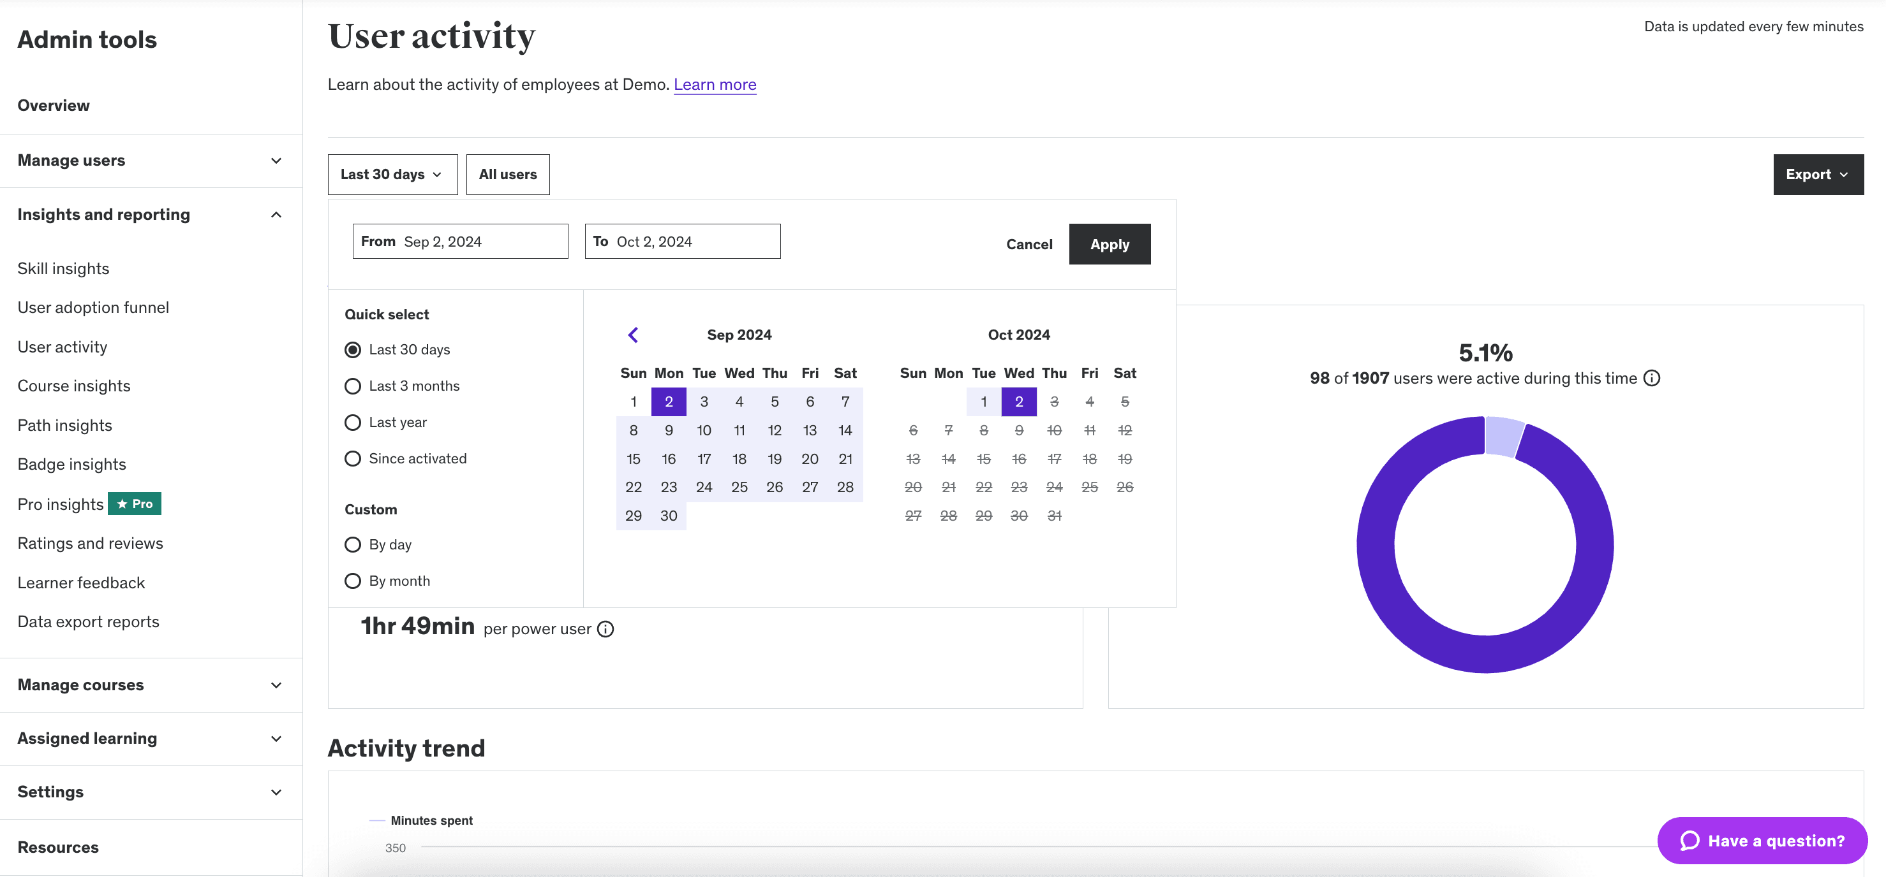Select September 15 in the calendar
This screenshot has width=1886, height=877.
coord(634,458)
